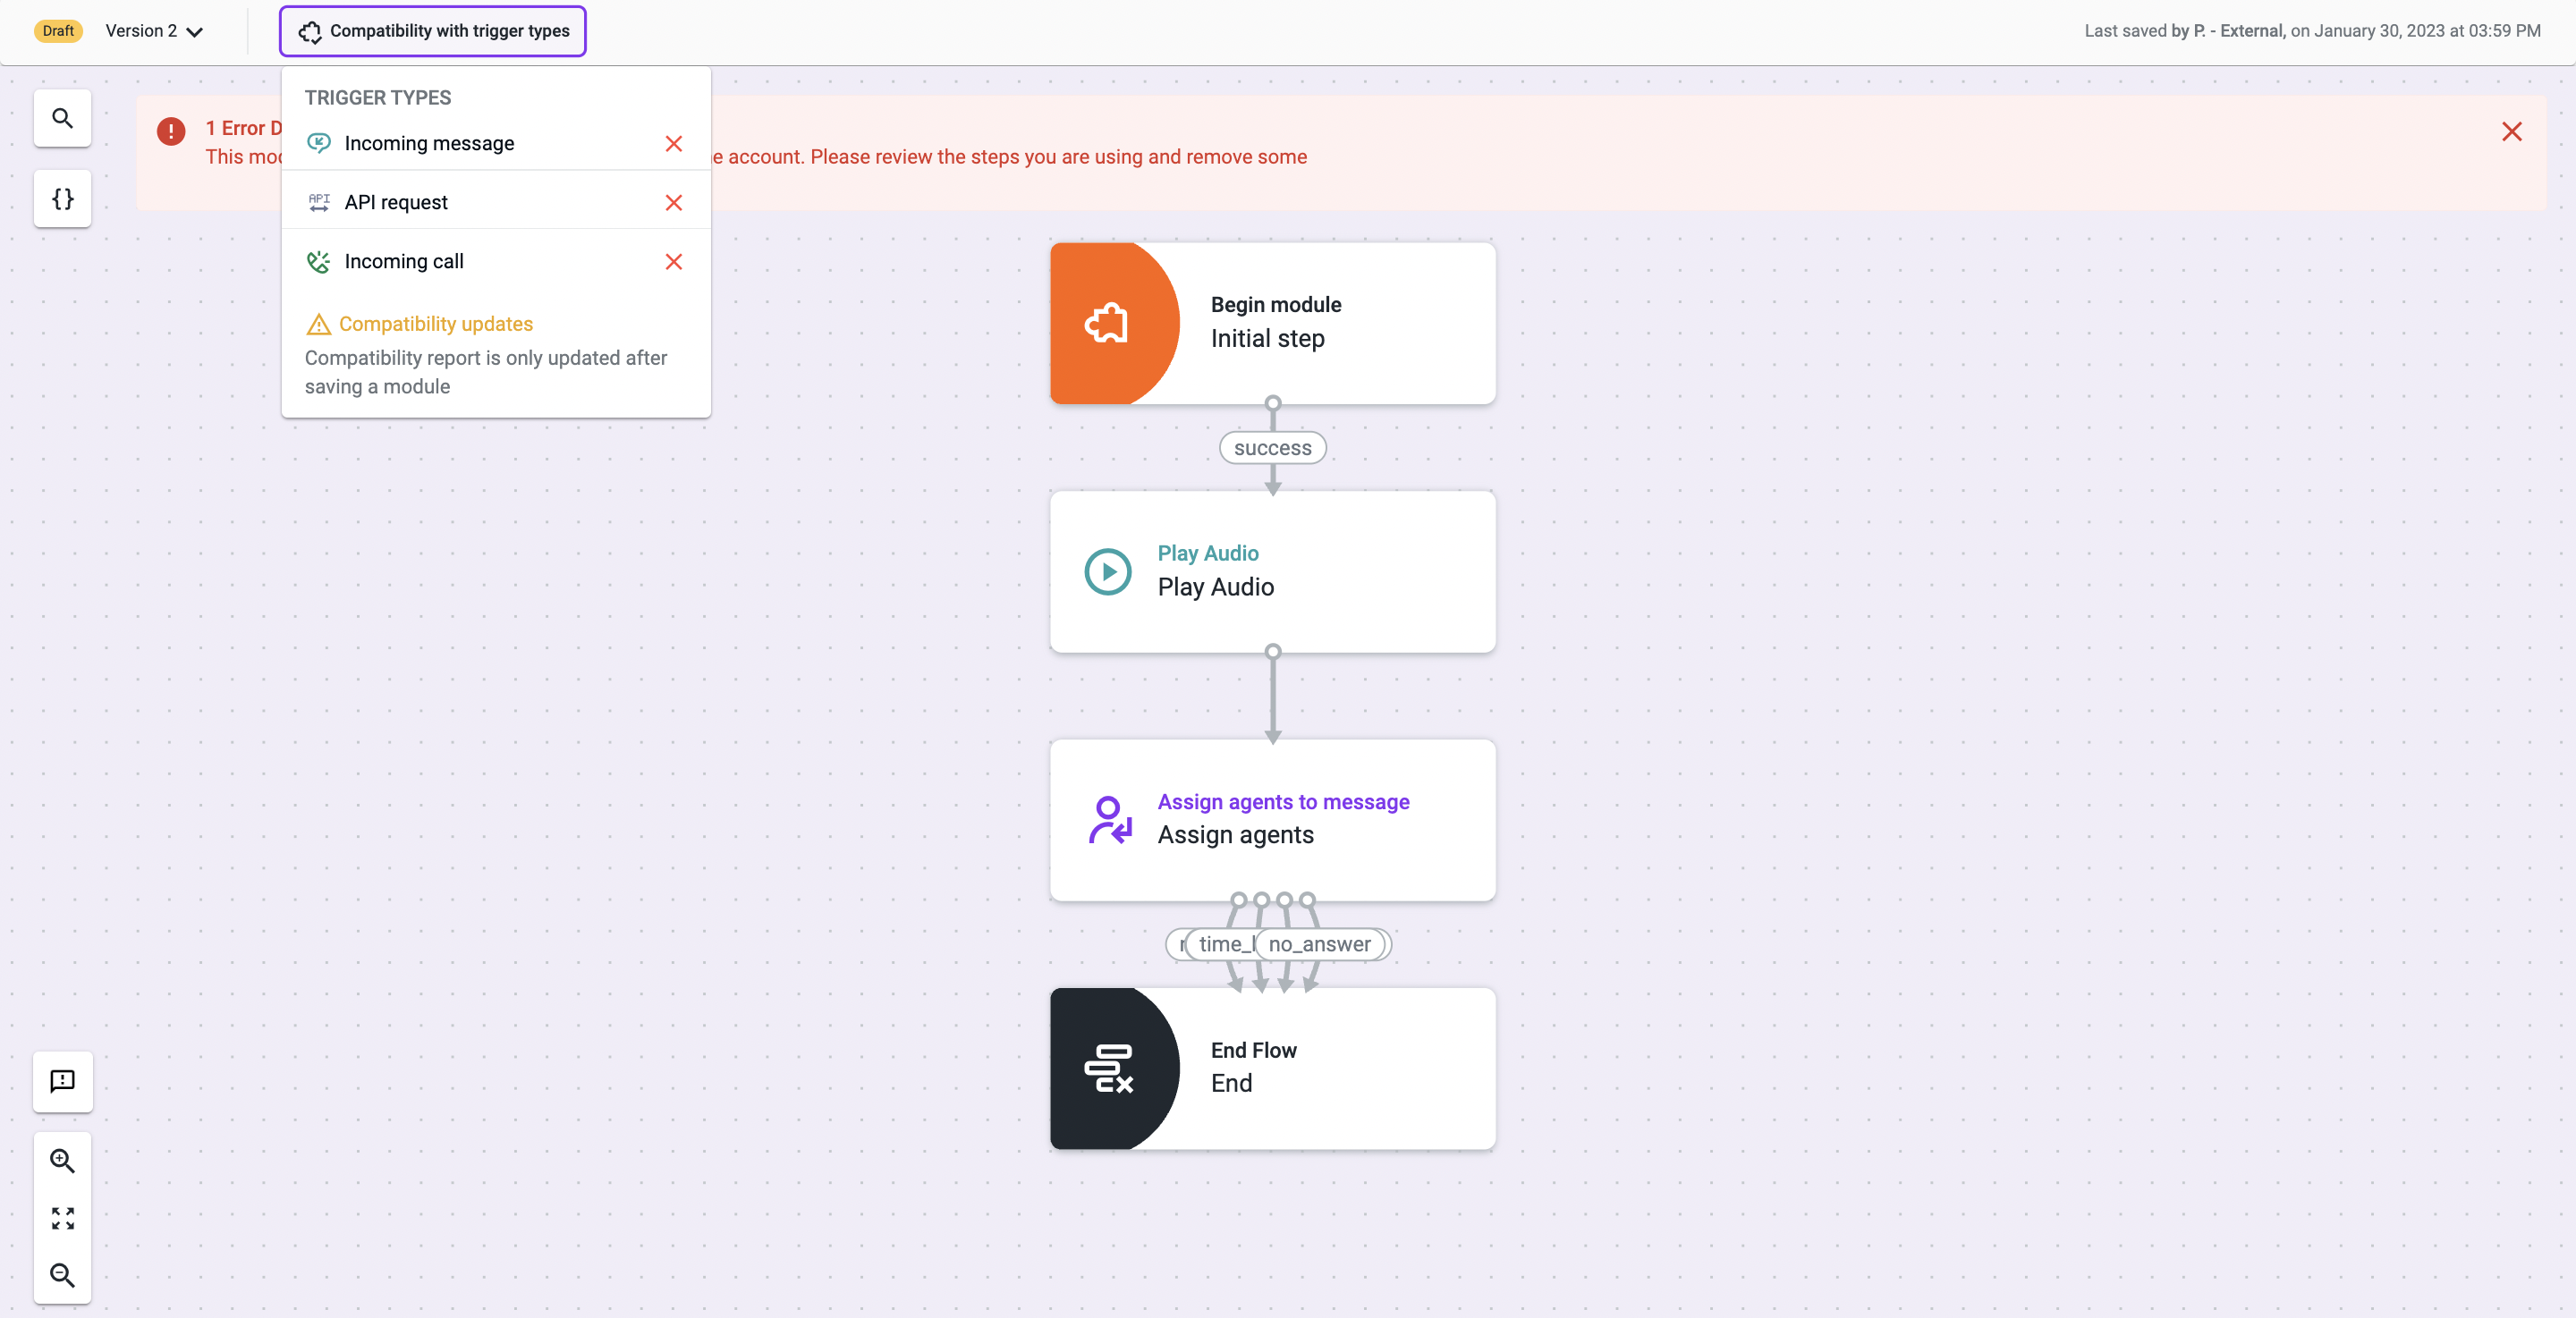Click the dark End Flow icon

click(x=1108, y=1068)
